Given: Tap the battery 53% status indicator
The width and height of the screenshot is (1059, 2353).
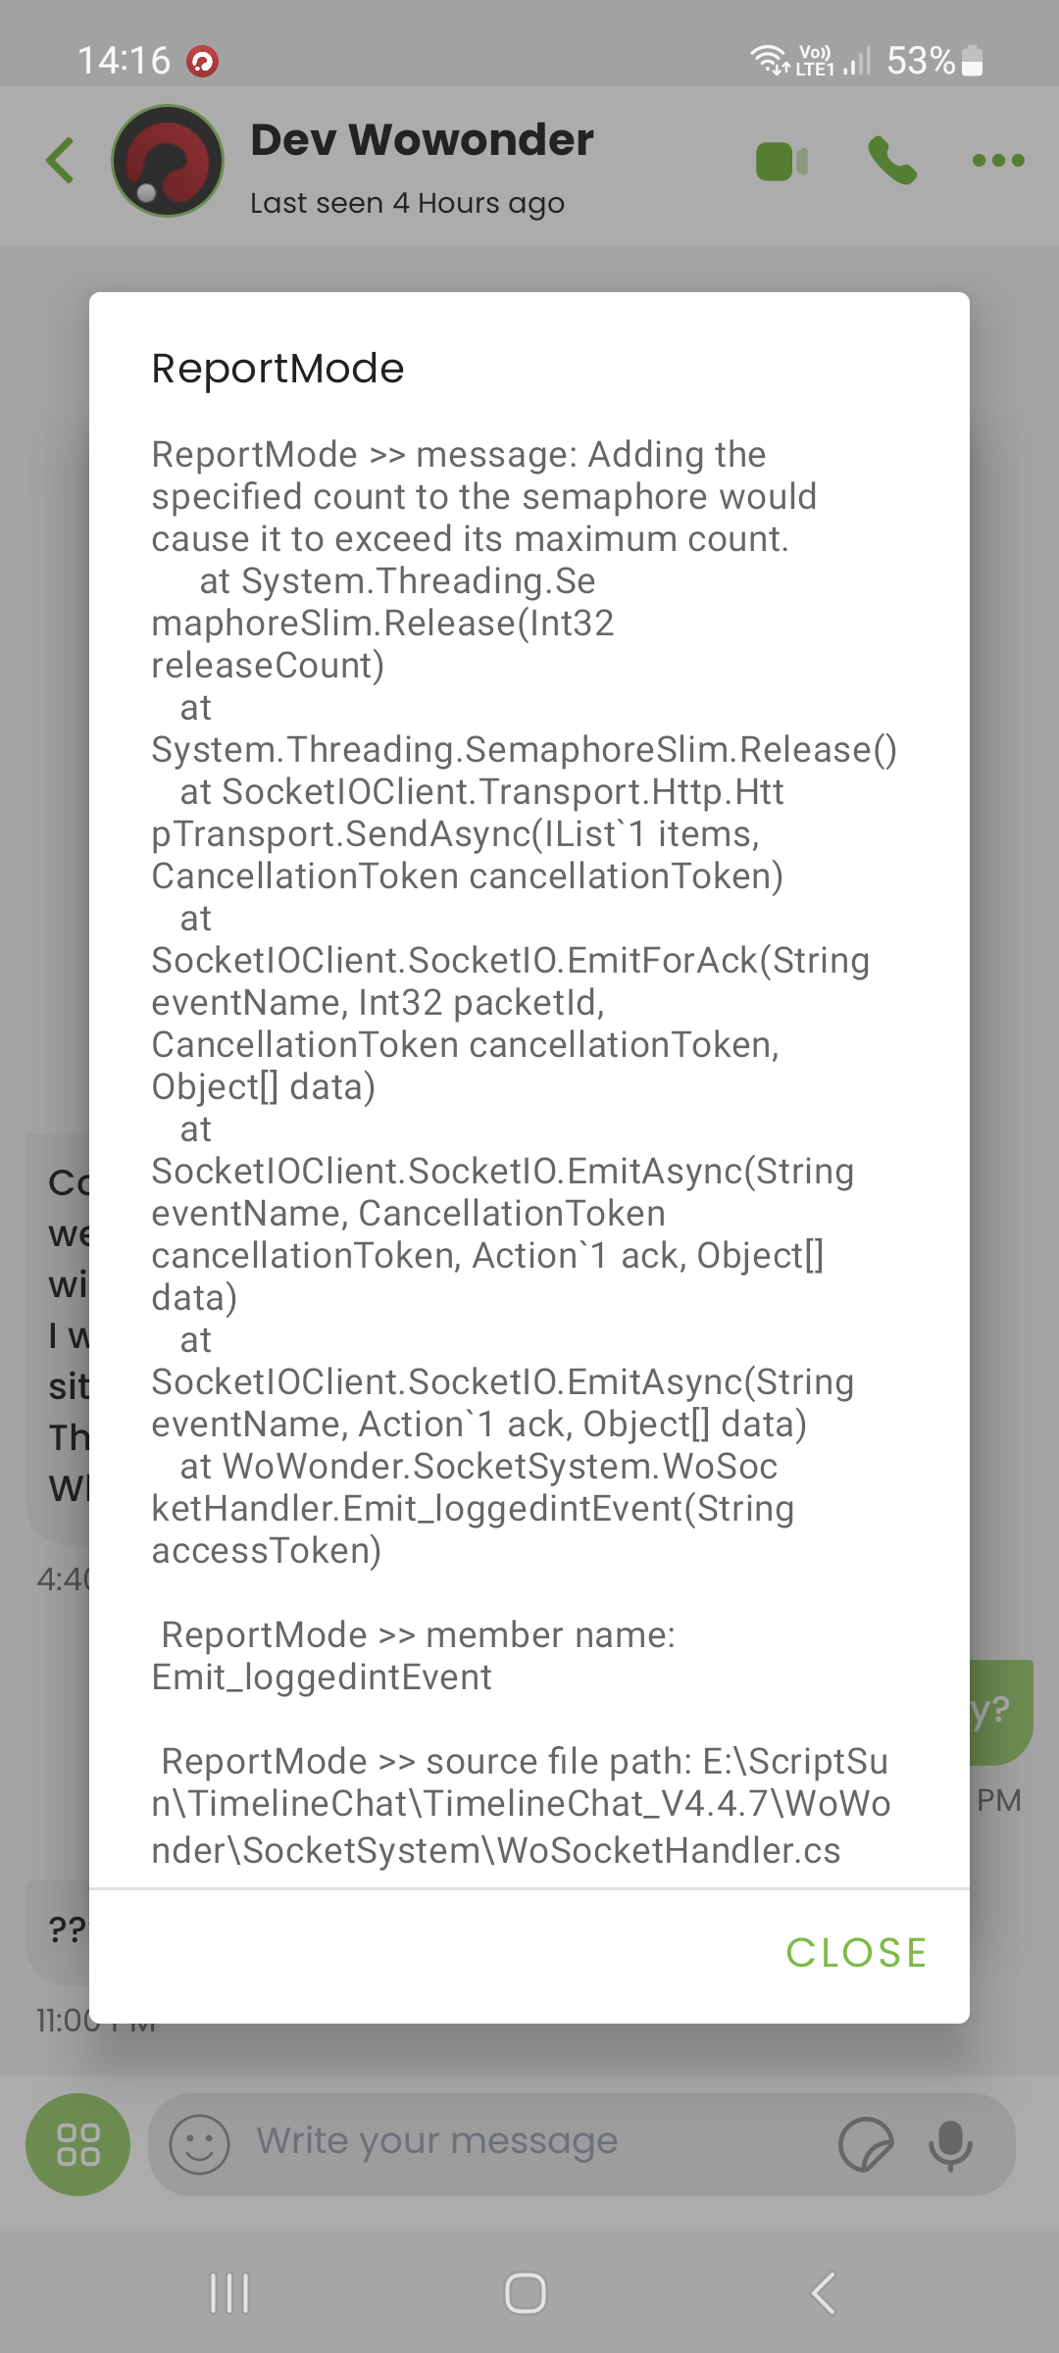Looking at the screenshot, I should point(934,61).
